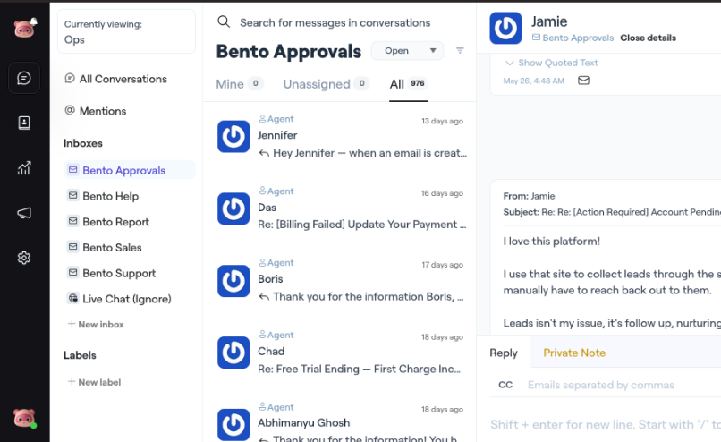The image size is (721, 442).
Task: Open the Contacts address book icon
Action: (x=24, y=123)
